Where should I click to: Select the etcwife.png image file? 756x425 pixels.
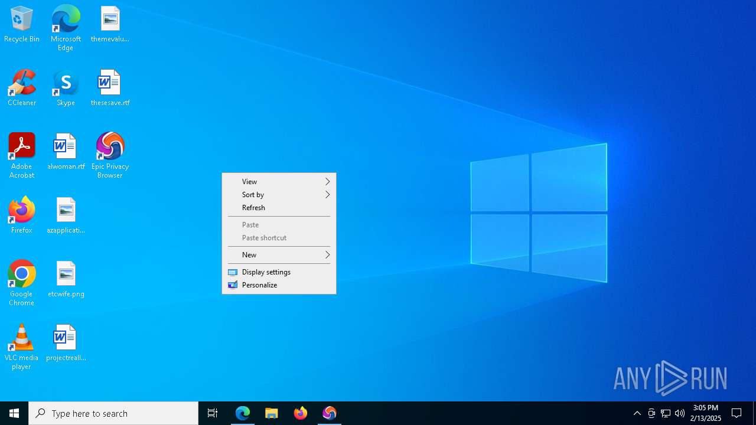tap(66, 279)
